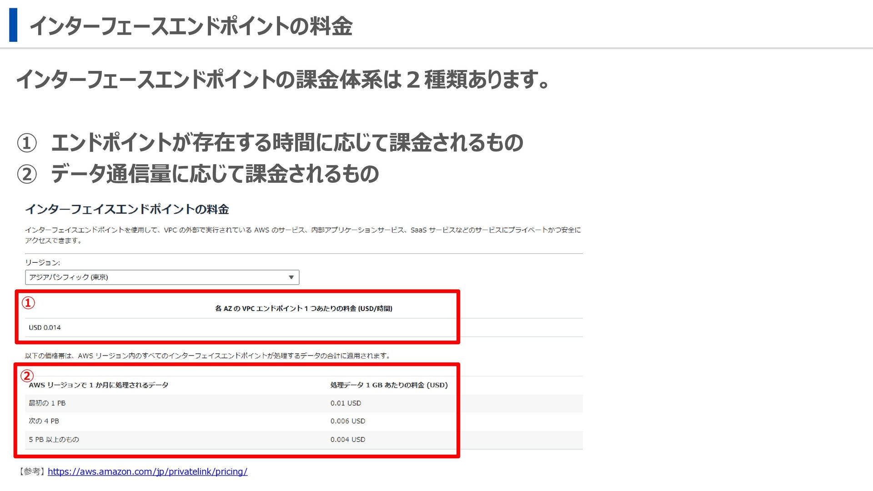Viewport: 873px width, 491px height.
Task: Select the 次の 4 PB row label
Action: pos(44,421)
